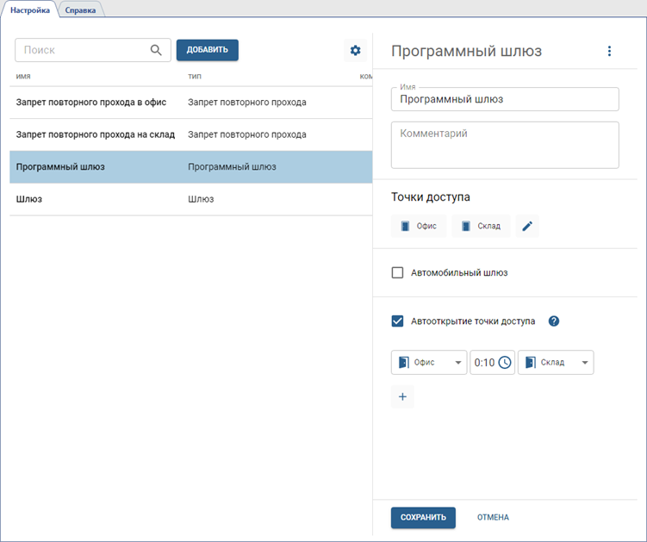The width and height of the screenshot is (647, 542).
Task: Click the ОТМЕНА link
Action: 493,517
